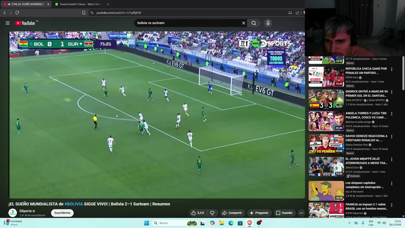Switch to the BraianCattaldi5 Videos tab
The image size is (405, 228).
(78, 4)
